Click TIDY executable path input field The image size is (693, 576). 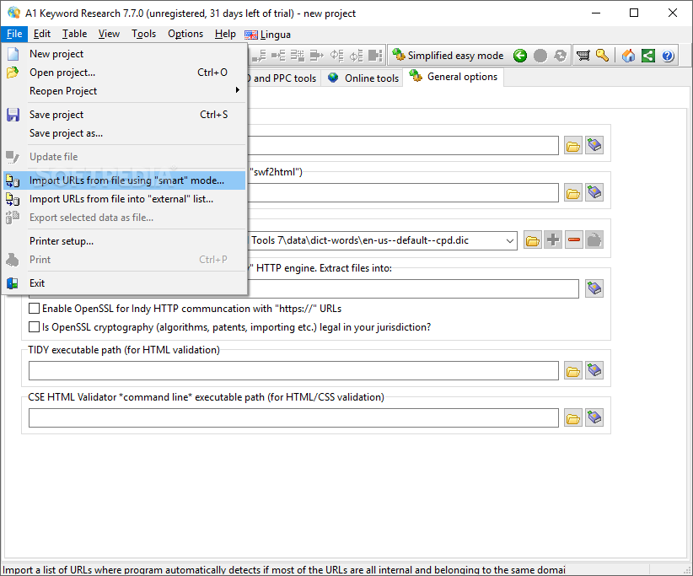[x=293, y=371]
